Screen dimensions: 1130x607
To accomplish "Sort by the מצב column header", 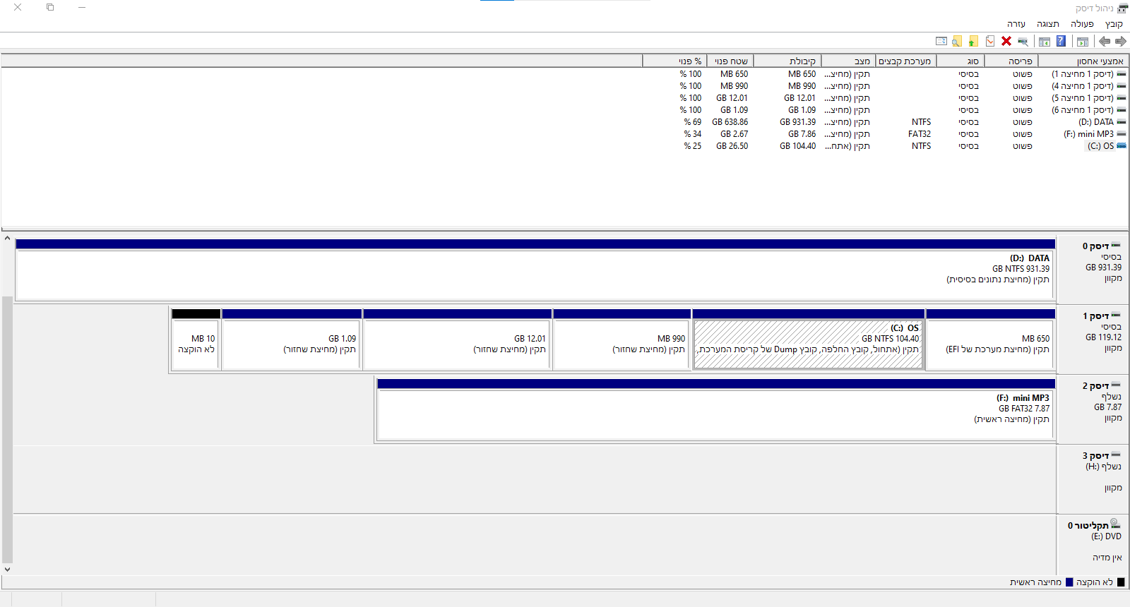I will (848, 61).
